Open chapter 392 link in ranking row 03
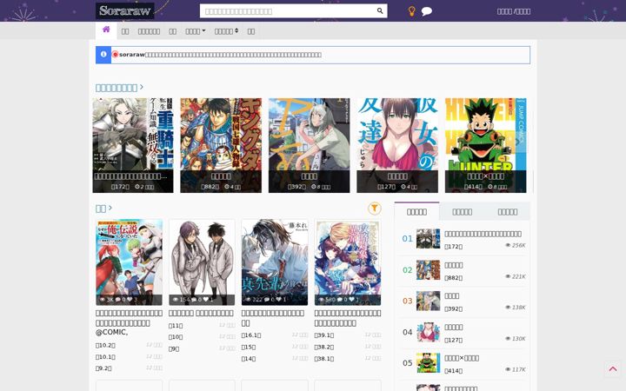Screen dimensions: 626x391 click(454, 308)
